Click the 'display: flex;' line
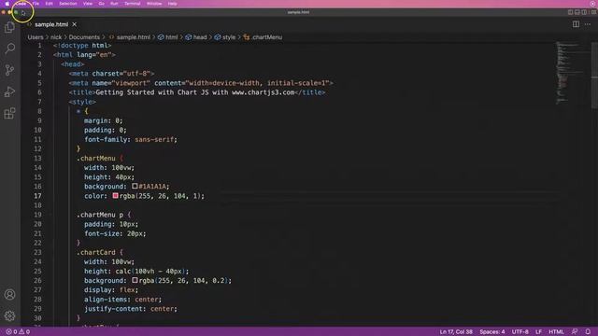The height and width of the screenshot is (336, 598). (111, 290)
